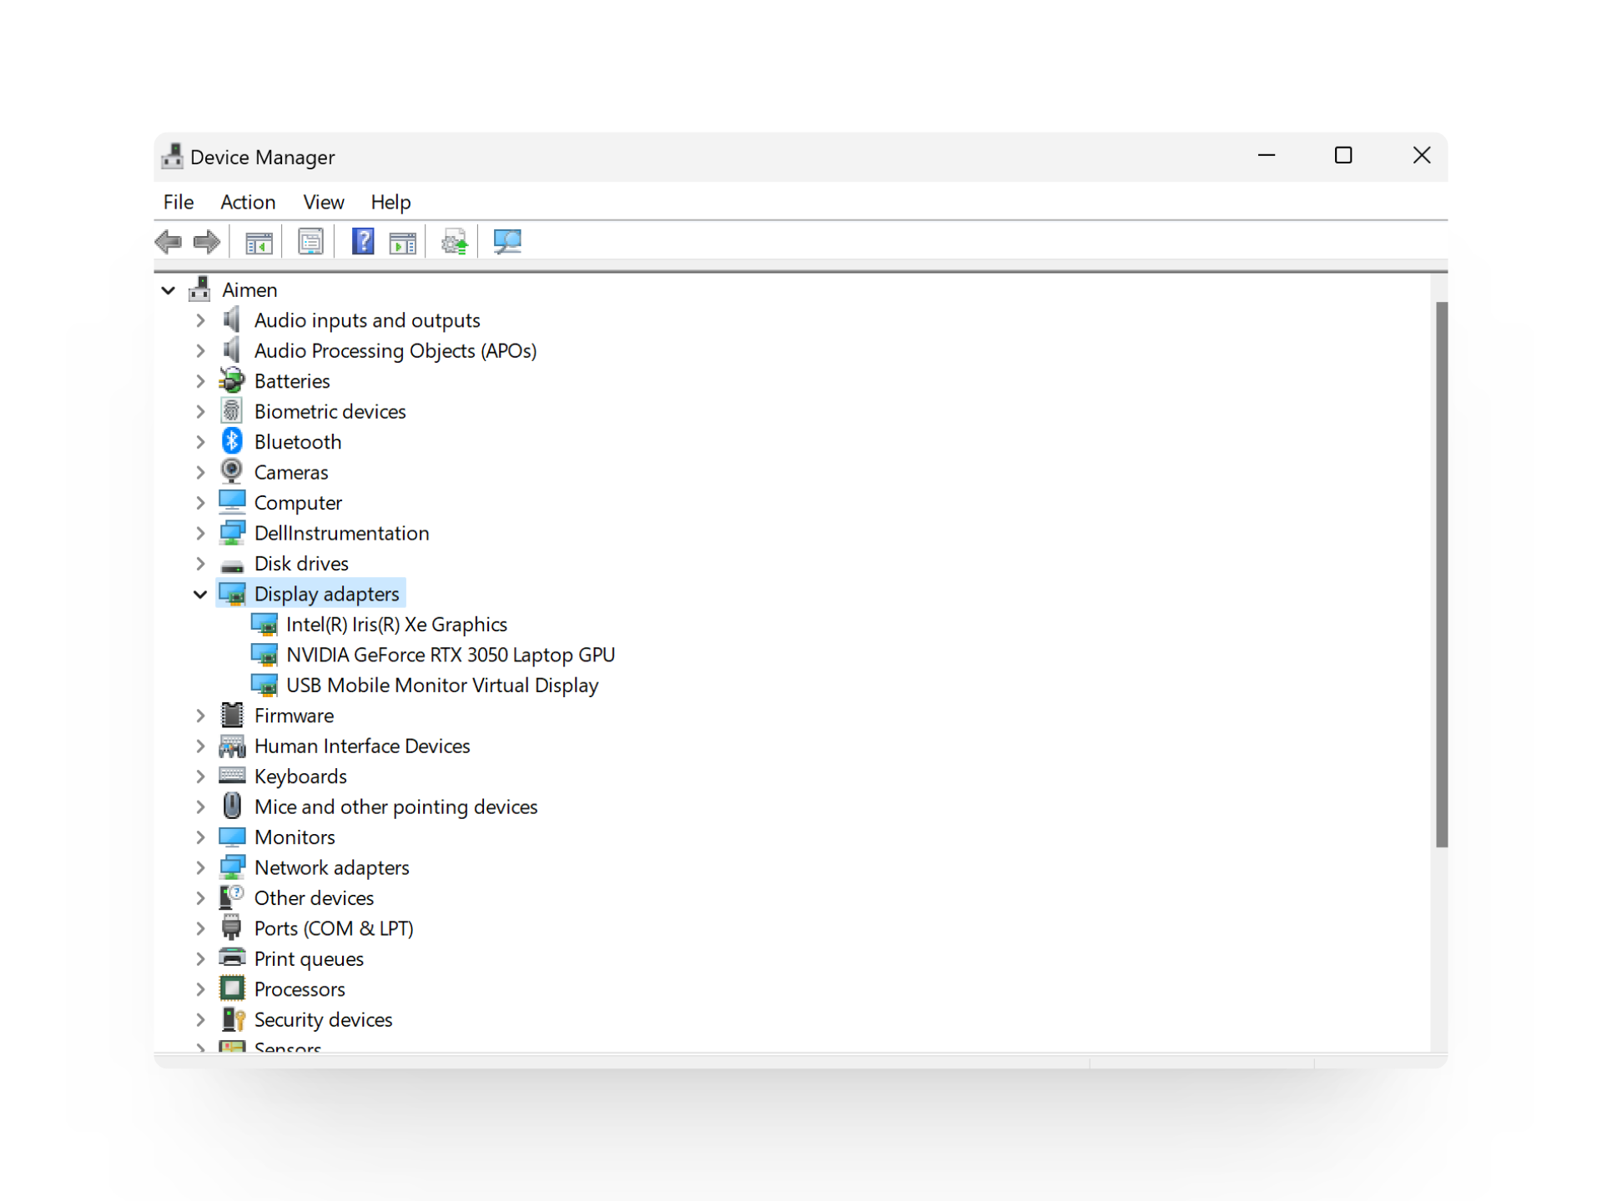Select the computer root node Aimen

click(249, 289)
